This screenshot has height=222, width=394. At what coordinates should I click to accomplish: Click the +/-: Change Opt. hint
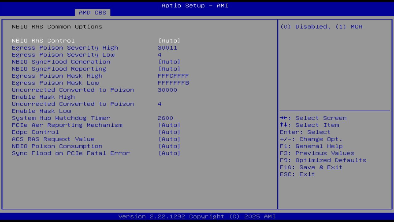[x=311, y=139]
